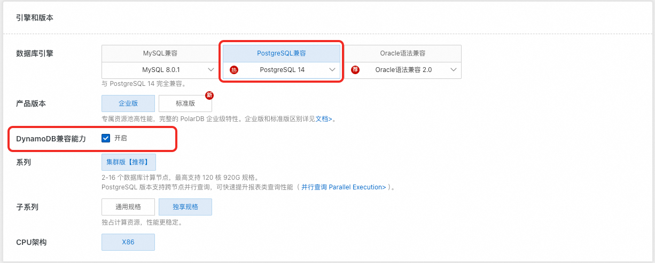Click the 子系列 label
655x263 pixels.
[x=27, y=207]
